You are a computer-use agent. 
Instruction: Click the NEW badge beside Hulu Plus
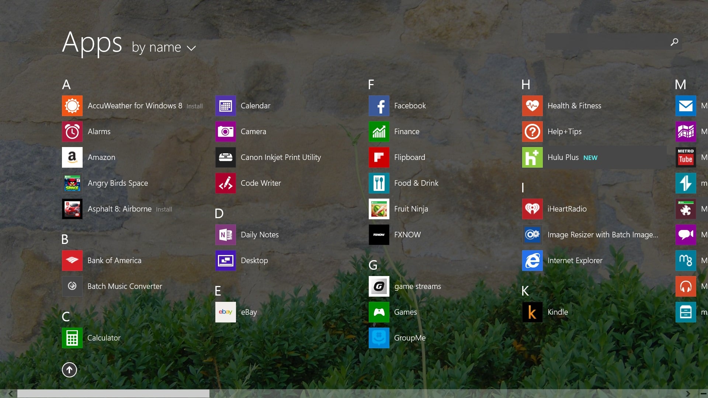[590, 158]
